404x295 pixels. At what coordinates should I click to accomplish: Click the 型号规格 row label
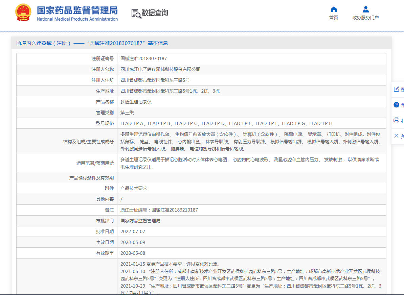click(105, 123)
